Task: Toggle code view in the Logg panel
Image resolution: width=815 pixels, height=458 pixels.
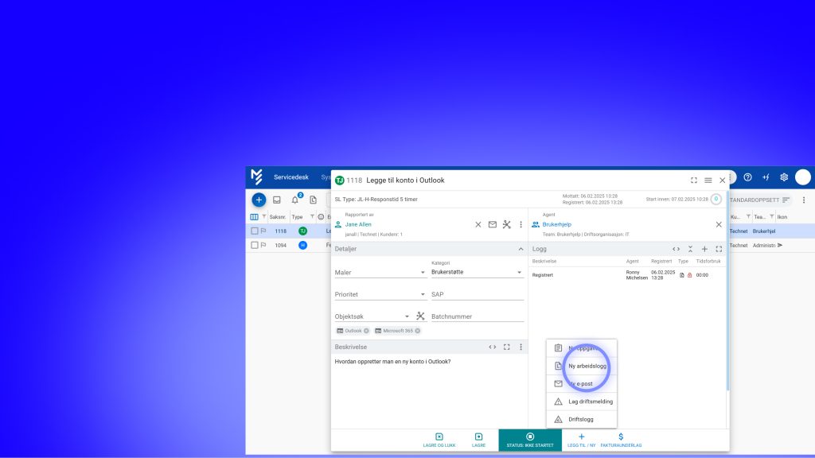Action: [x=677, y=249]
